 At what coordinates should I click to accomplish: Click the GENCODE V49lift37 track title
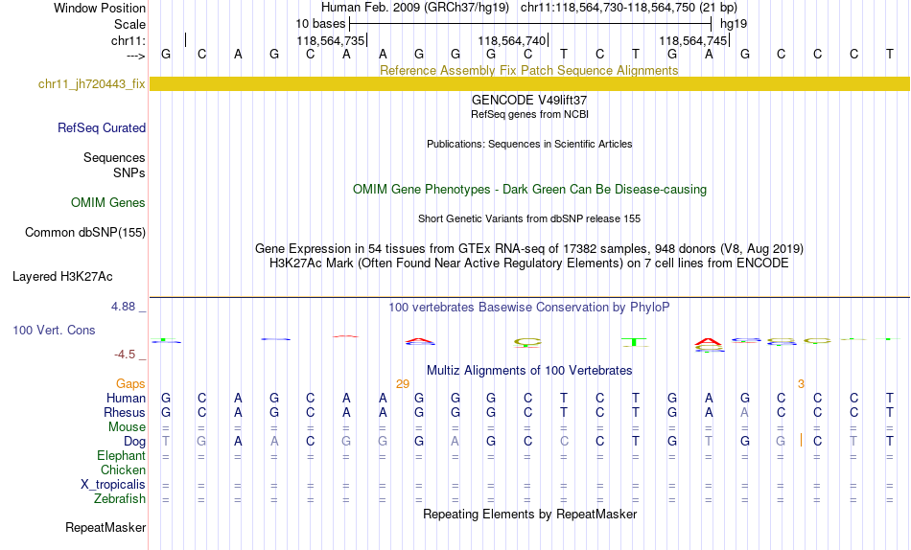tap(529, 100)
